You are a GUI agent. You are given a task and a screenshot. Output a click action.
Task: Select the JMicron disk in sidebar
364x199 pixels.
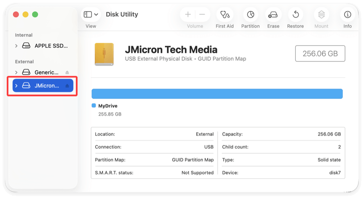coord(43,85)
